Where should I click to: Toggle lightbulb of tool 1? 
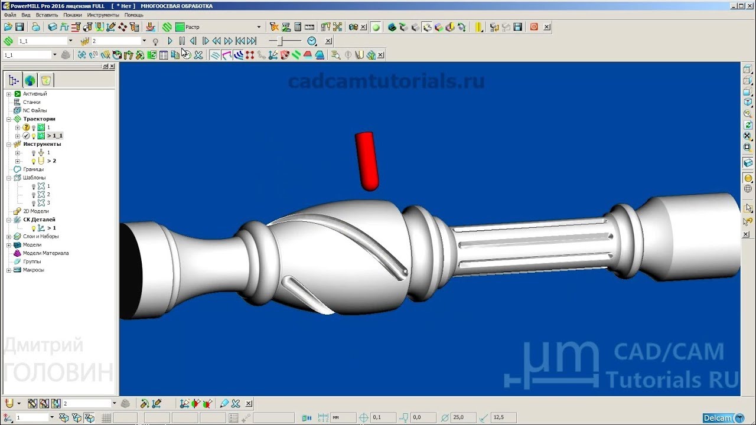[x=34, y=152]
